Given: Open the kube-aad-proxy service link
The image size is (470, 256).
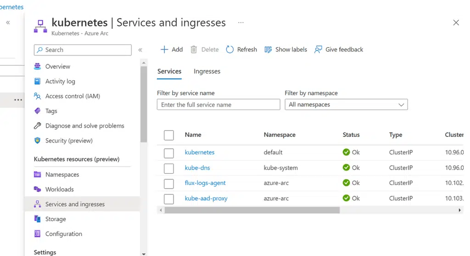Looking at the screenshot, I should pyautogui.click(x=206, y=198).
